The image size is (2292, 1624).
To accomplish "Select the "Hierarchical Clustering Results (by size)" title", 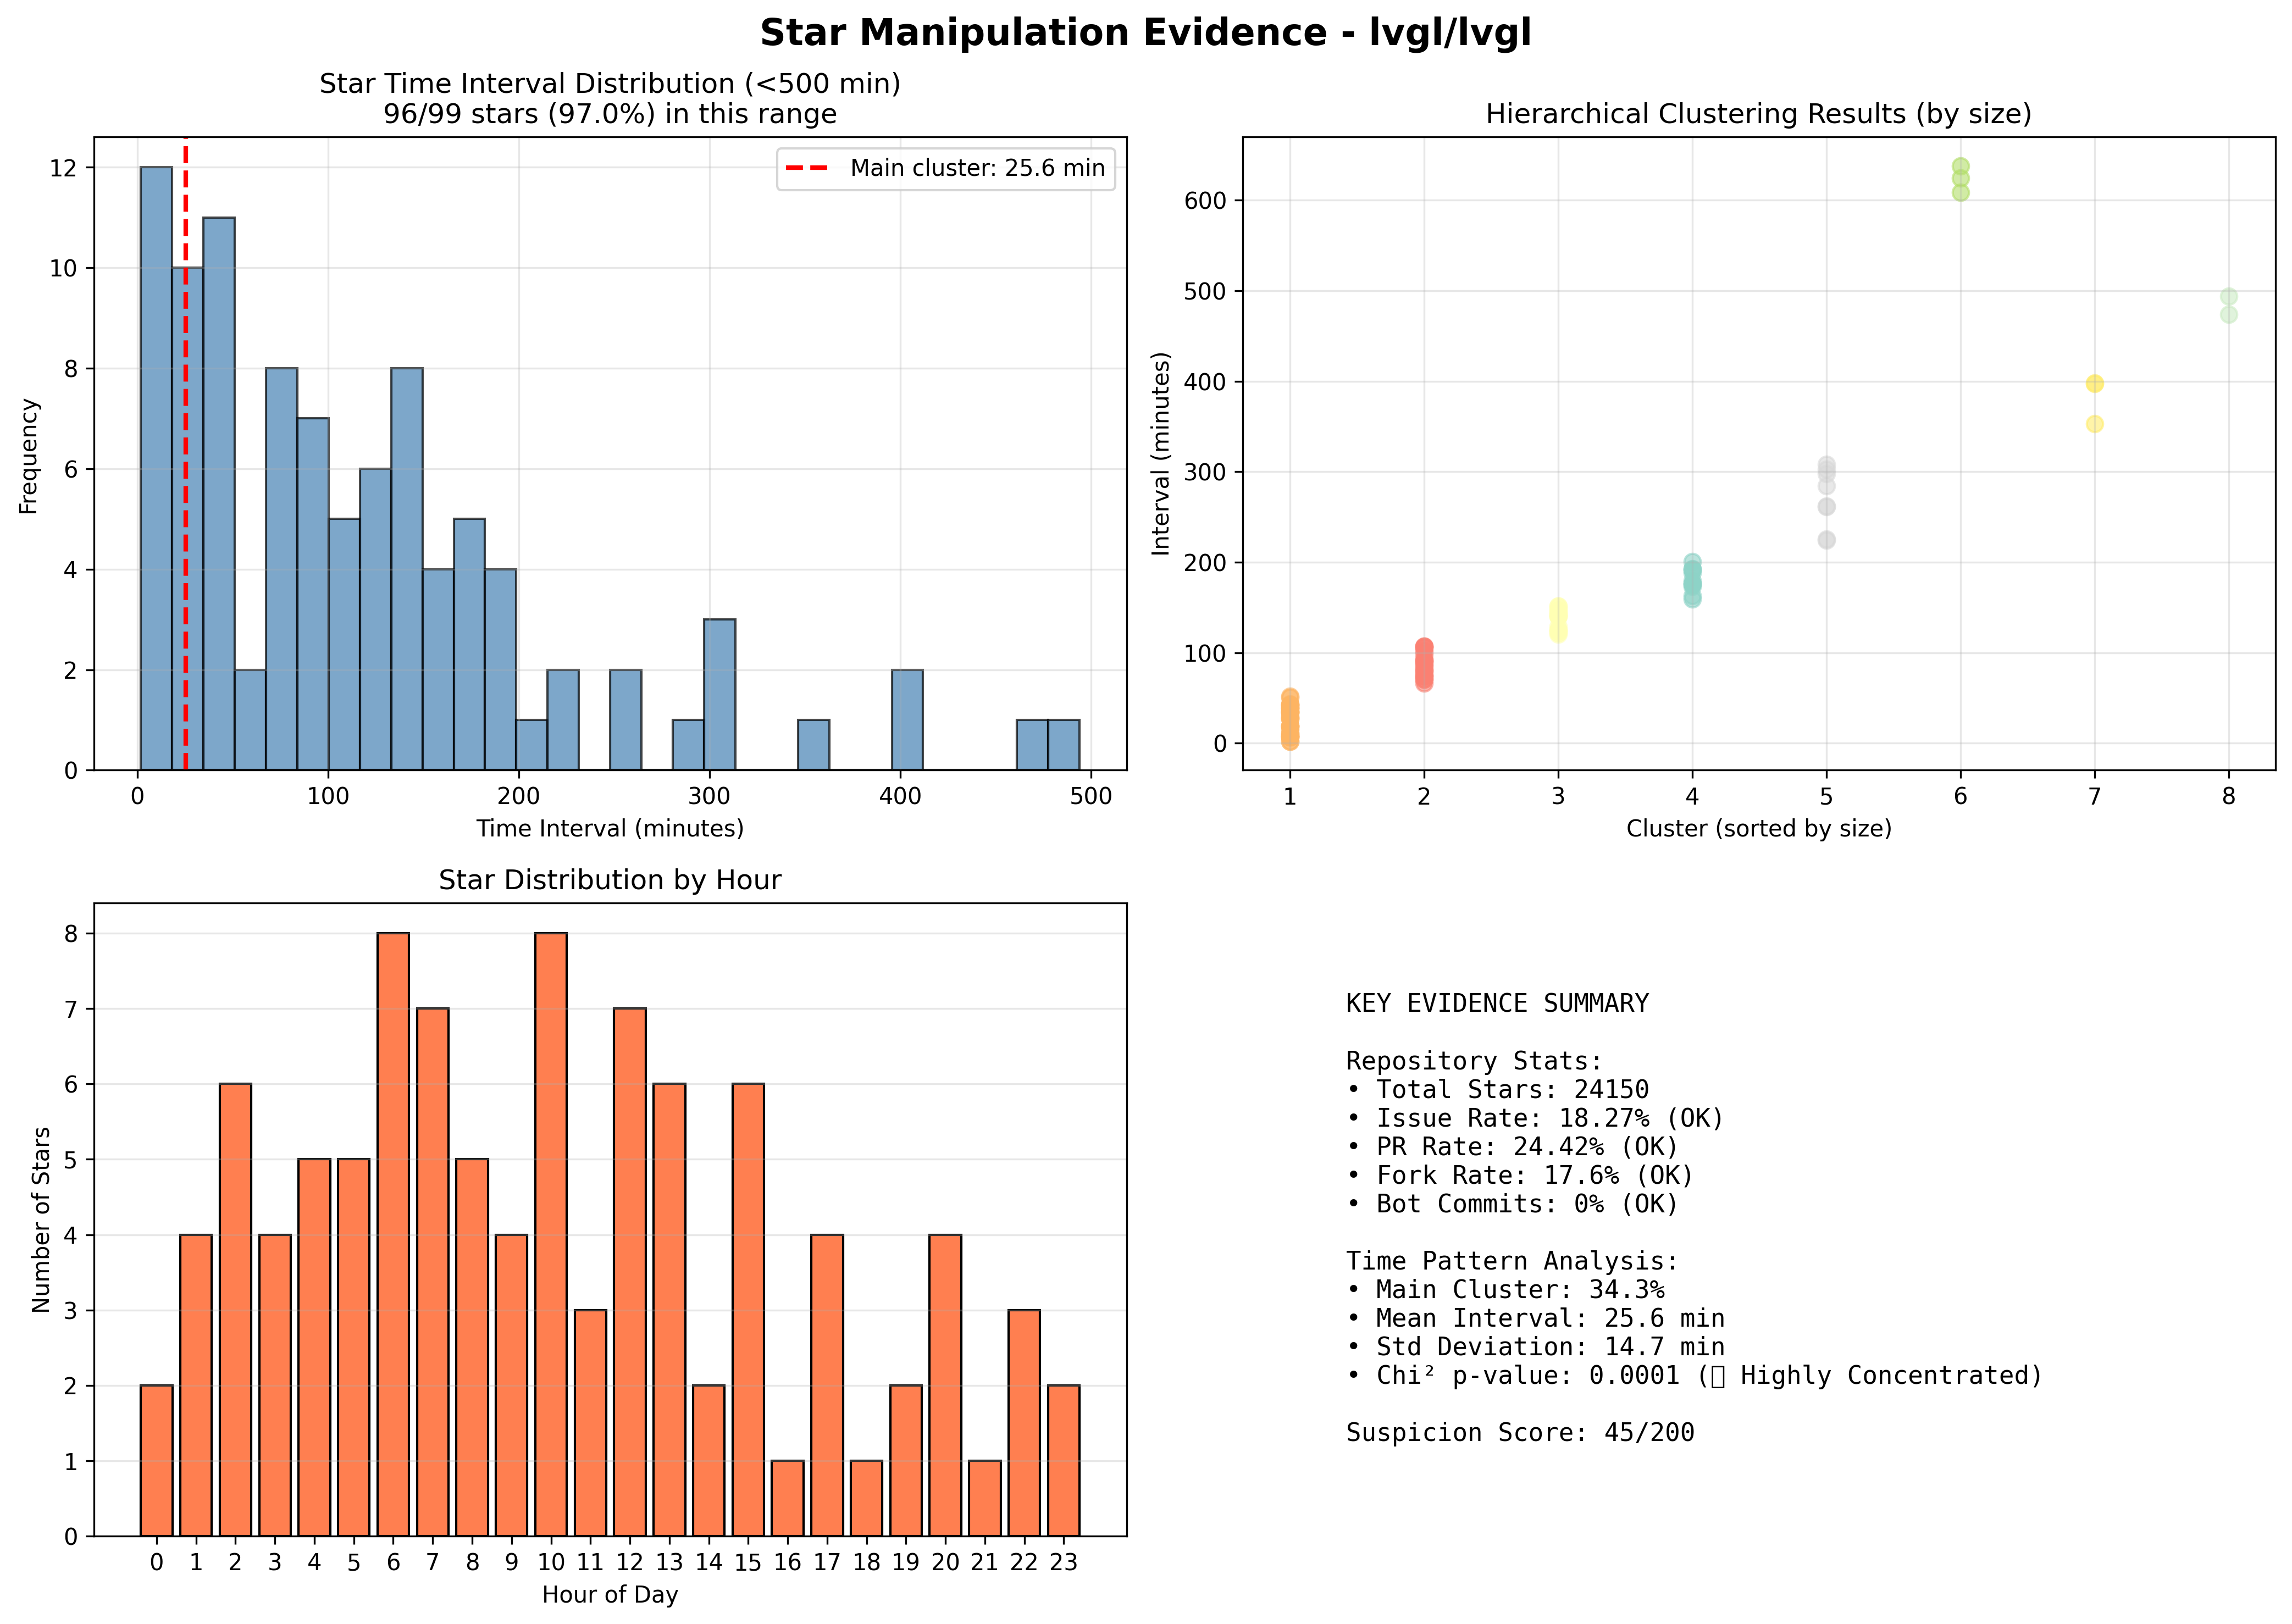I will click(1759, 114).
